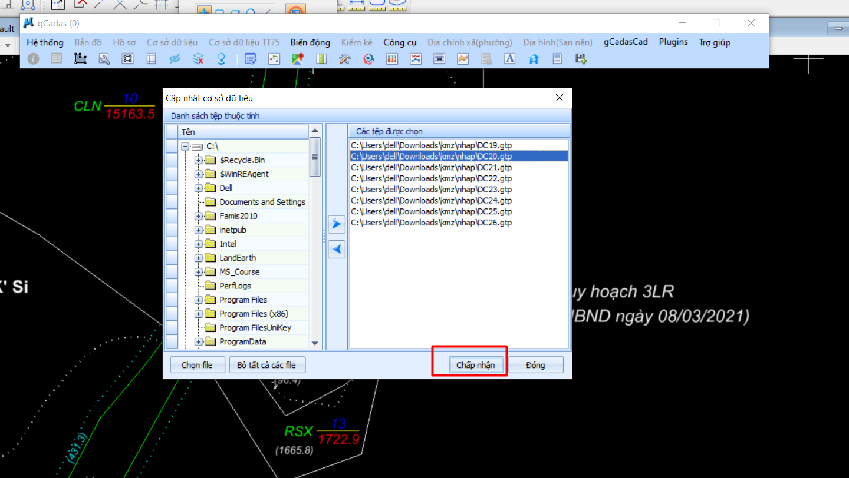Click the Bỏ tất cả các file button

pos(266,365)
